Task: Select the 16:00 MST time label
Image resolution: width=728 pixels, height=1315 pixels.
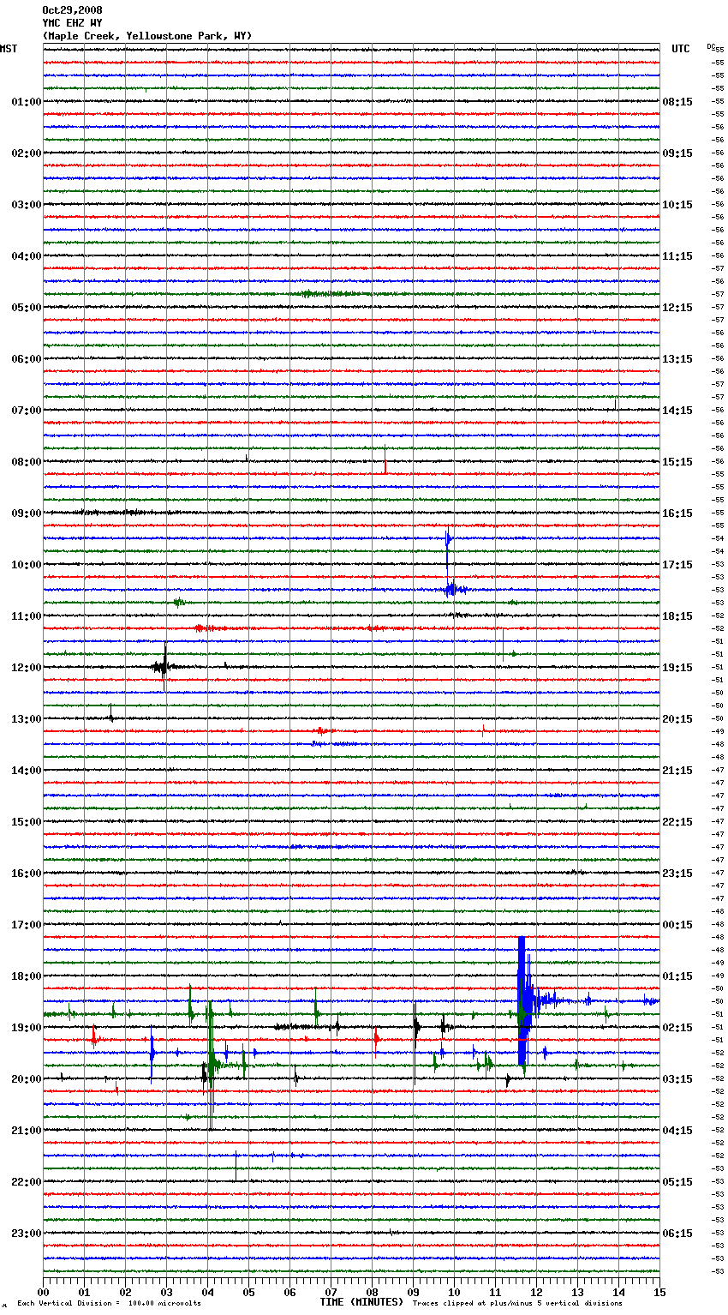Action: (x=26, y=874)
